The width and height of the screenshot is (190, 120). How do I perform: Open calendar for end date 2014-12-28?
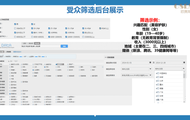pyautogui.click(x=184, y=63)
